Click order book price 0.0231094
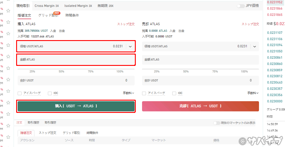This screenshot has height=147, width=285. tap(275, 45)
